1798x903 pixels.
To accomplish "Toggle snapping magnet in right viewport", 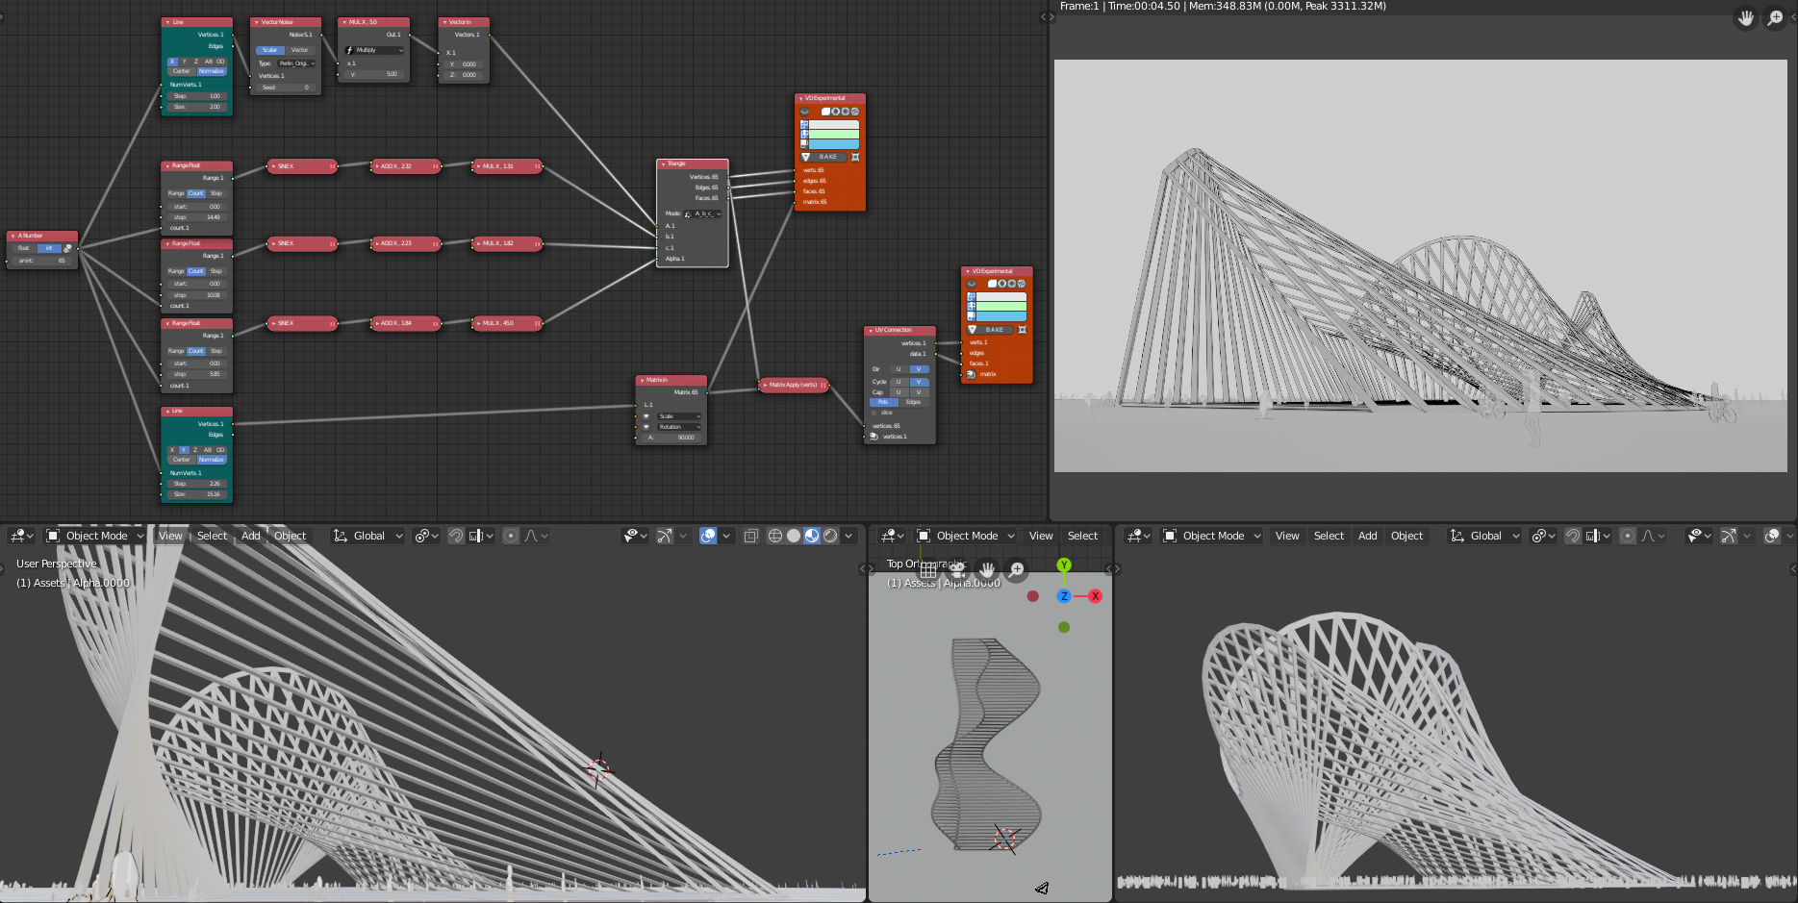I will coord(1573,536).
